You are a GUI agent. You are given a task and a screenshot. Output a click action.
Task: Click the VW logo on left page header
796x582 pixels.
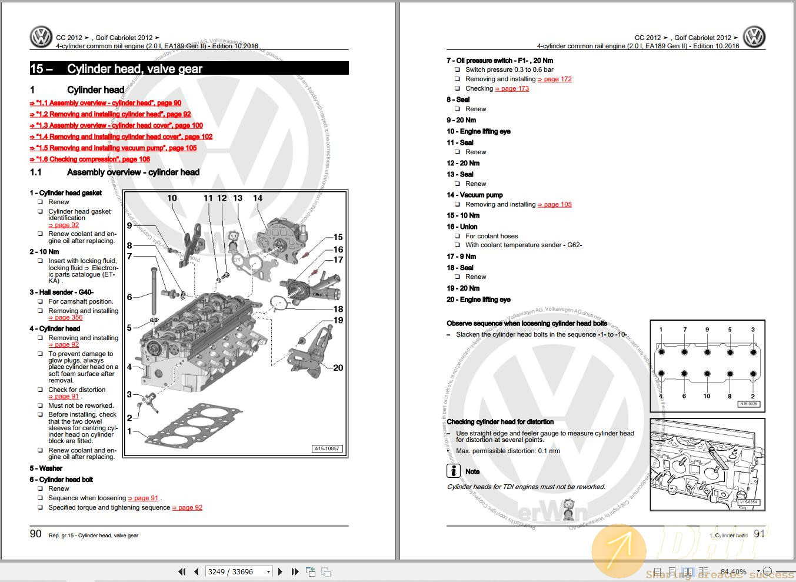[41, 37]
